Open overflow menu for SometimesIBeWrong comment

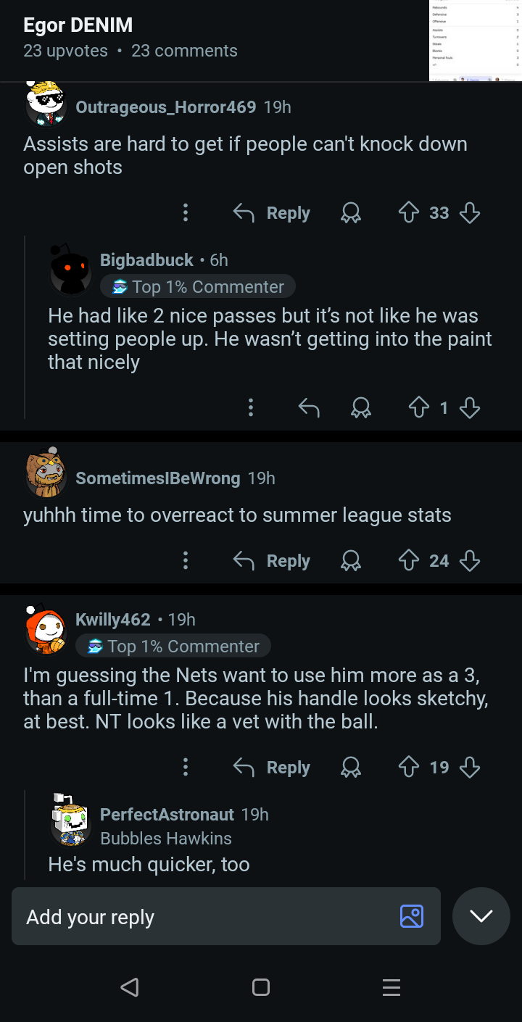click(x=186, y=560)
